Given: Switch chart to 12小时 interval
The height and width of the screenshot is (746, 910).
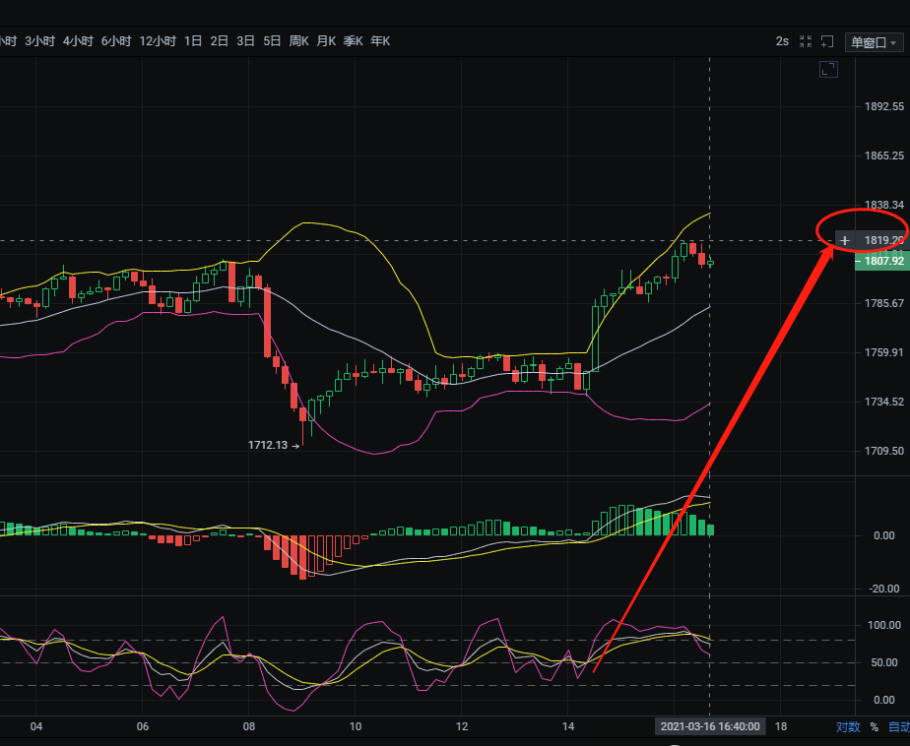Looking at the screenshot, I should 158,41.
